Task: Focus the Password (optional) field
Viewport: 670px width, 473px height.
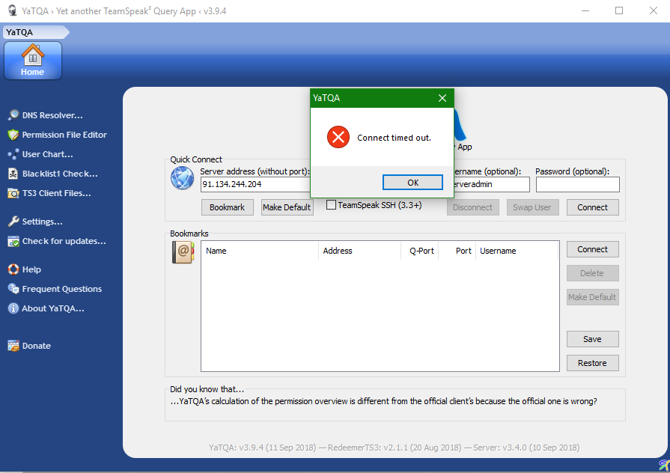Action: (x=578, y=184)
